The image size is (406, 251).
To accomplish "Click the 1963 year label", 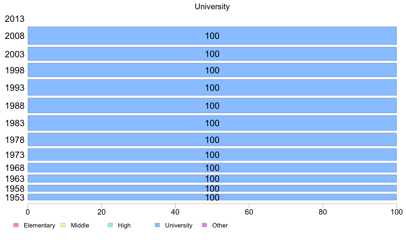I will pyautogui.click(x=14, y=179).
